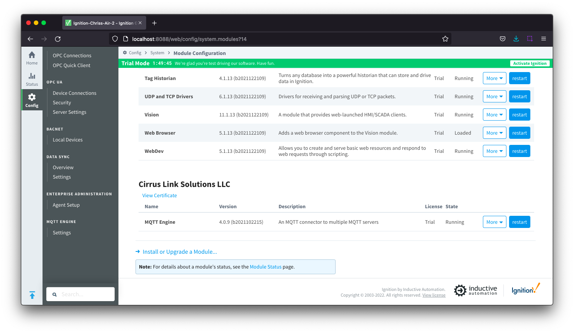Image resolution: width=574 pixels, height=333 pixels.
Task: Click the Activate Ignition button
Action: 530,63
